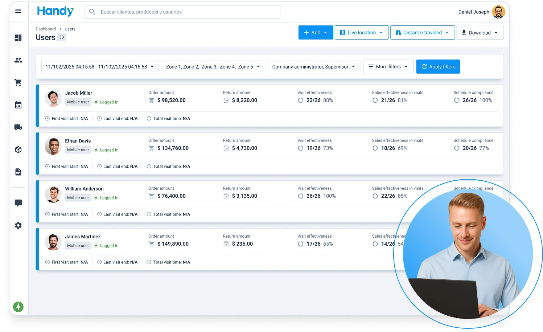Open the calendar section in the sidebar
This screenshot has width=543, height=332.
[x=18, y=105]
